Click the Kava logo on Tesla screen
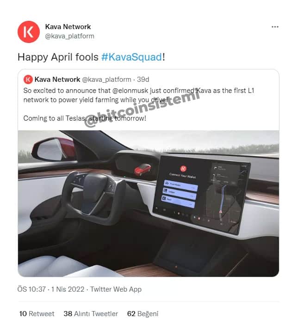The image size is (285, 330). 183,169
